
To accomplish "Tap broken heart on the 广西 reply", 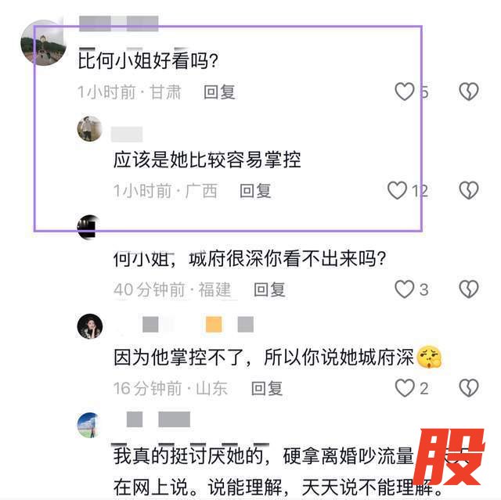I will click(x=469, y=190).
